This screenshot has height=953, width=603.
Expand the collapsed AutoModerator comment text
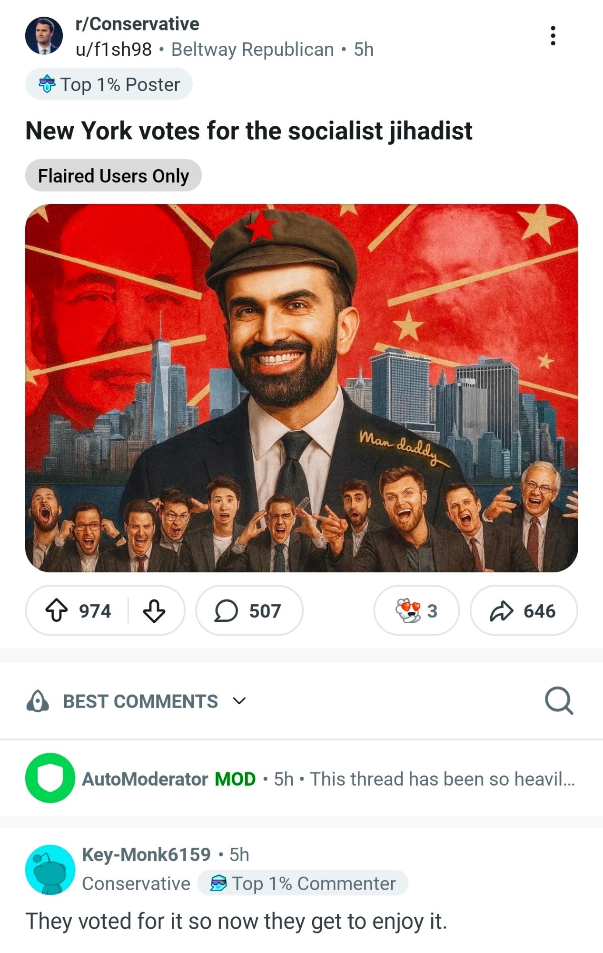click(442, 779)
